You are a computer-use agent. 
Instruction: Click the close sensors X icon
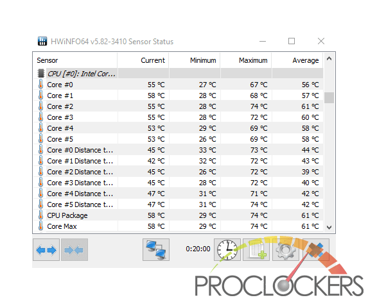(316, 250)
